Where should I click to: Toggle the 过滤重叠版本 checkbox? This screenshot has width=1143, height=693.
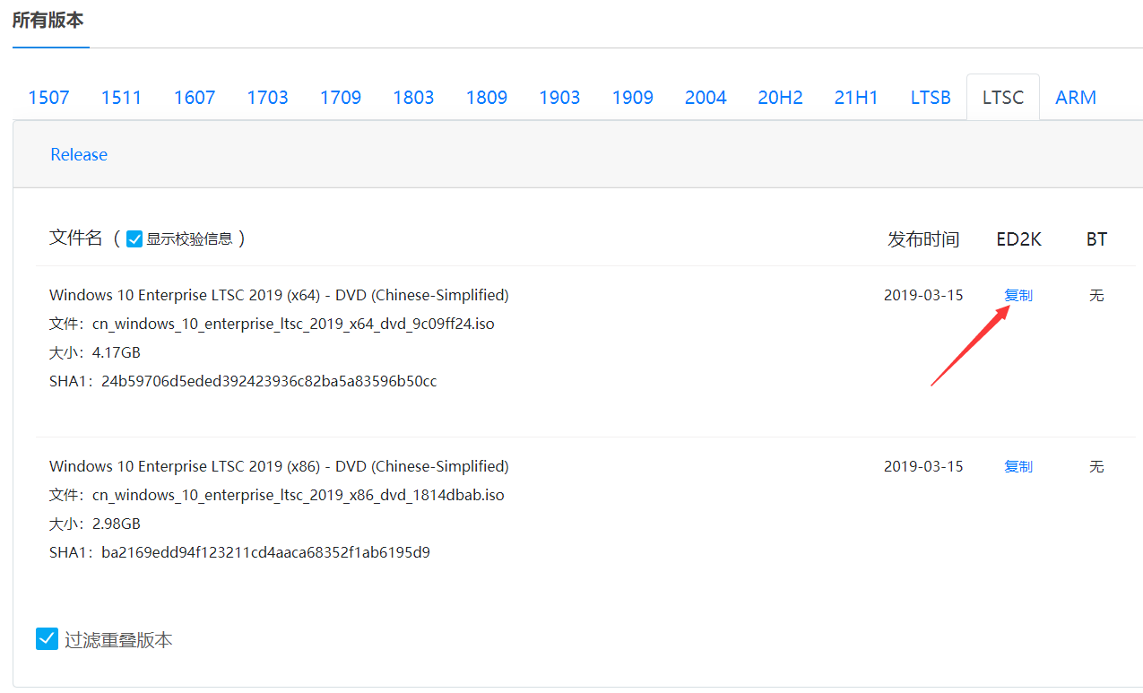[x=47, y=638]
